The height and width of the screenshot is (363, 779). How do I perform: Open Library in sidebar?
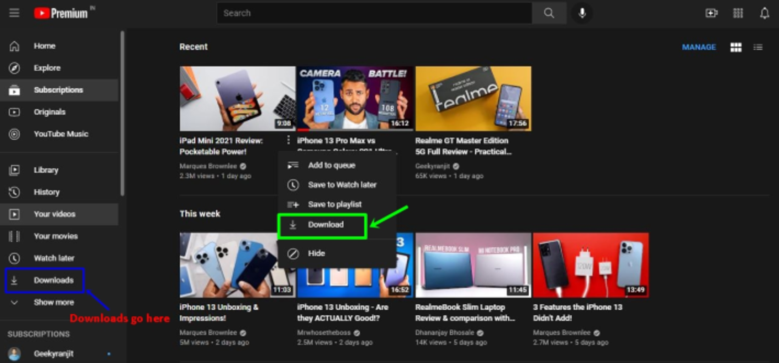click(x=59, y=170)
